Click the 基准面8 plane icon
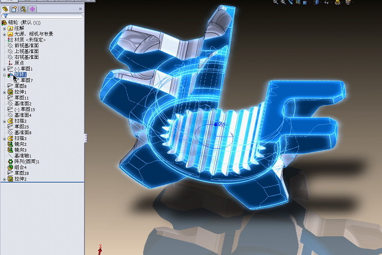 pos(10,132)
